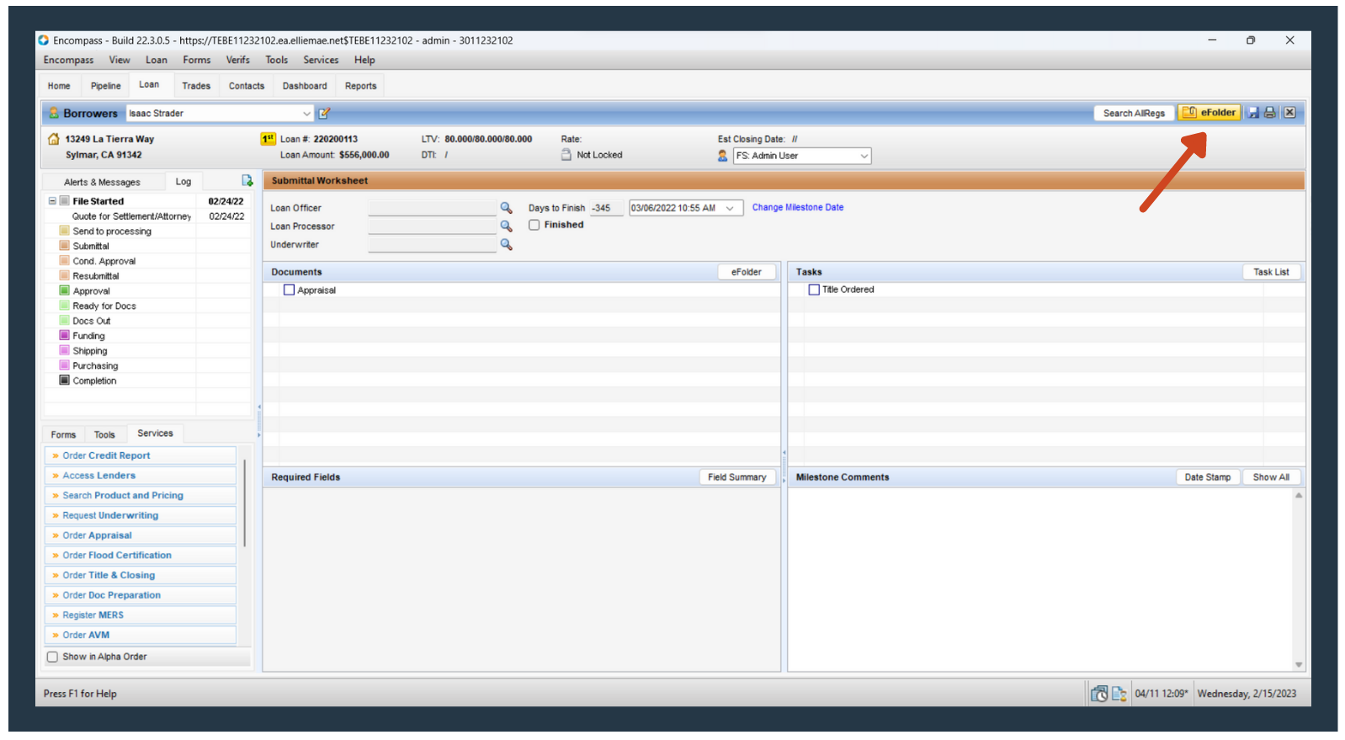
Task: Click the user icon beside FS: Admin User
Action: [x=722, y=156]
